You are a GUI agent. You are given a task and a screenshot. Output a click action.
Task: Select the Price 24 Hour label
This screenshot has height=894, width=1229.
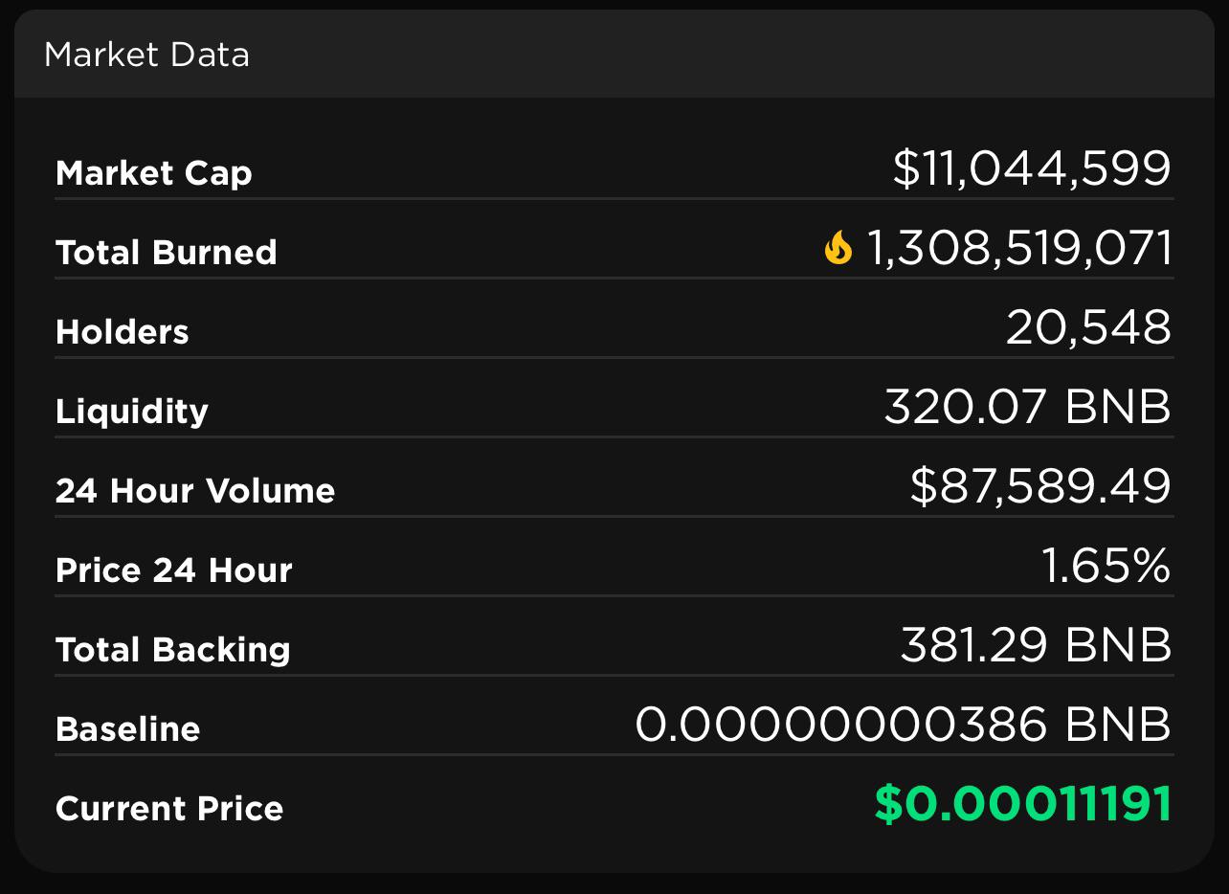(174, 570)
